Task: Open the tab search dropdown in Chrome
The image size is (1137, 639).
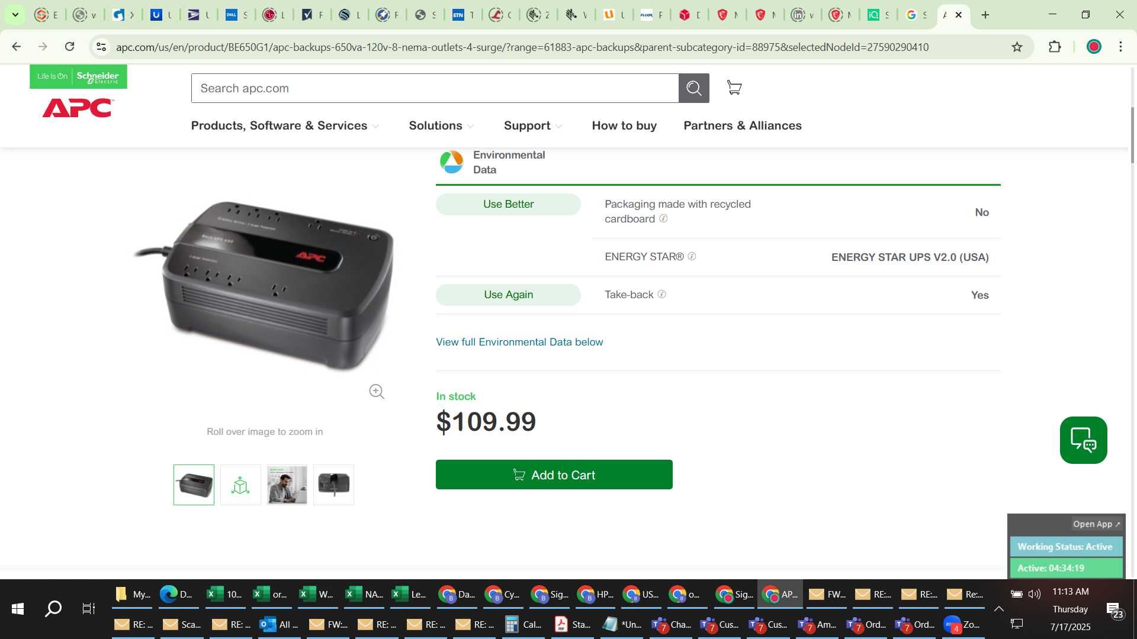Action: tap(15, 15)
